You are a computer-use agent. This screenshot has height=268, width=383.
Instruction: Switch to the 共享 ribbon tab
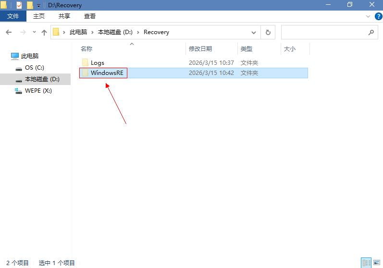64,16
